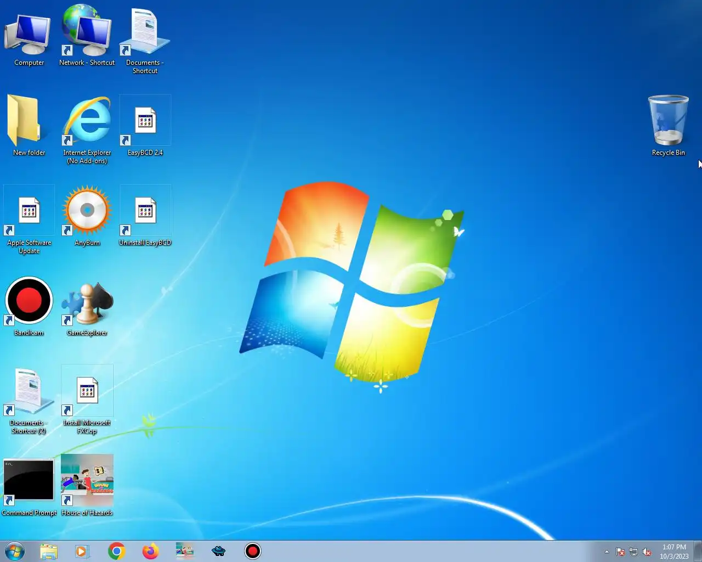Select the Bandicam desktop shortcut
The width and height of the screenshot is (702, 562).
click(x=29, y=306)
